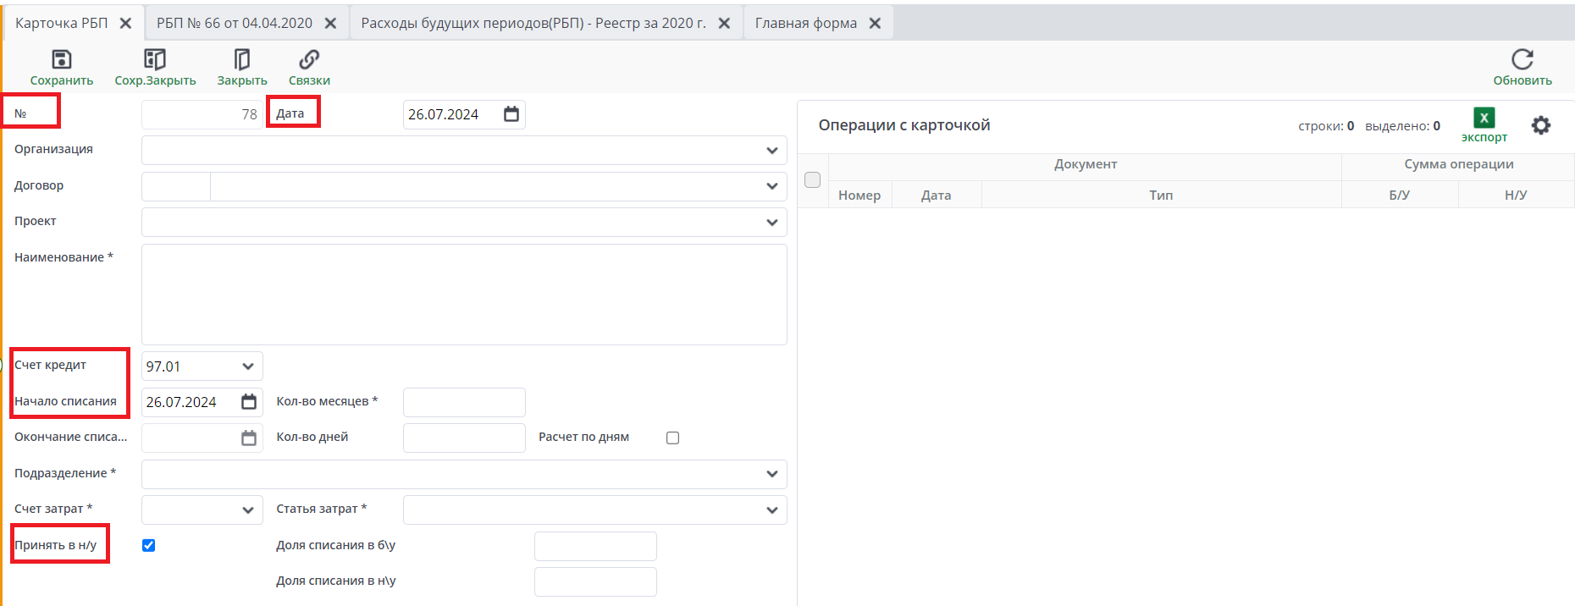Screen dimensions: 1575x606
Task: Click into the Наименование text area
Action: click(x=464, y=294)
